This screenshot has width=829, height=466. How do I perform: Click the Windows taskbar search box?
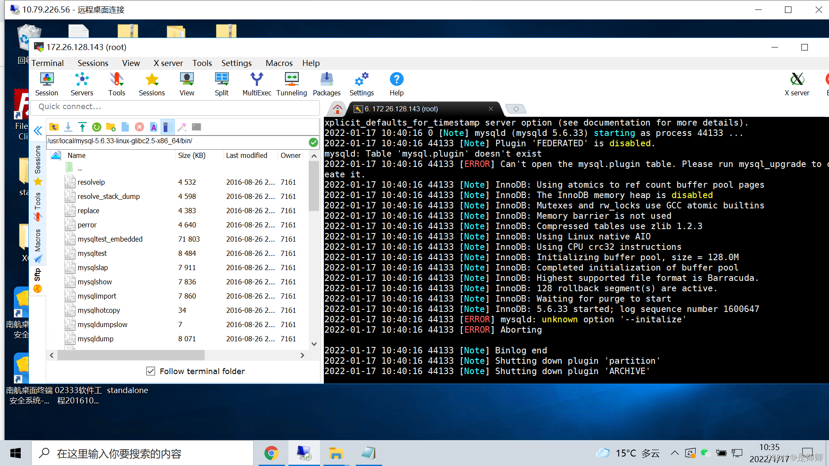point(142,453)
